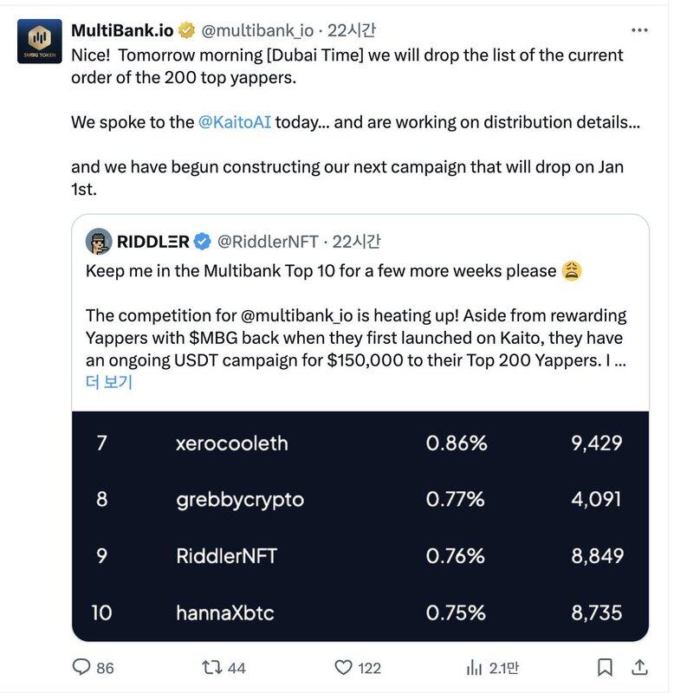Open view analytics bar chart icon
674x693 pixels.
(x=474, y=667)
